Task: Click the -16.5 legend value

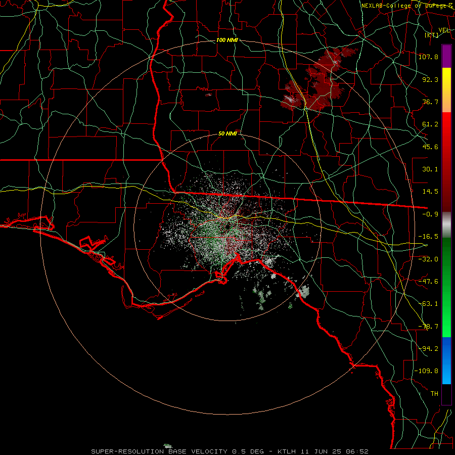Action: (x=428, y=237)
